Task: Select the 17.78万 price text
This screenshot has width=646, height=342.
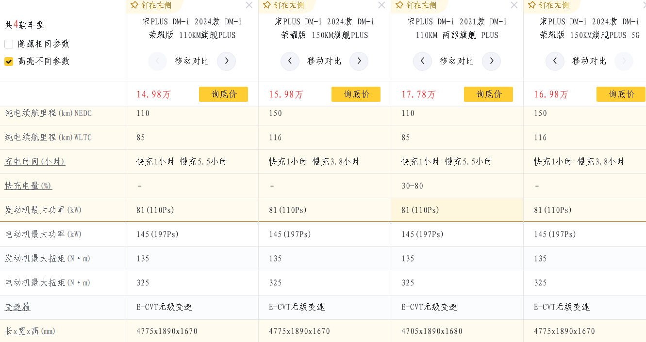Action: click(x=418, y=94)
